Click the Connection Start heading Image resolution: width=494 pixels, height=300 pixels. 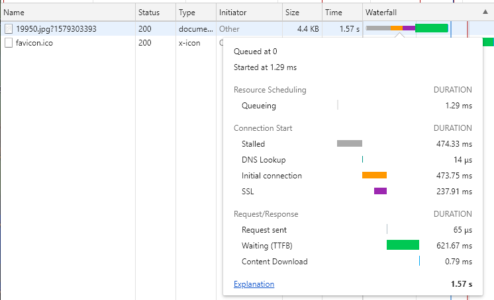click(263, 128)
